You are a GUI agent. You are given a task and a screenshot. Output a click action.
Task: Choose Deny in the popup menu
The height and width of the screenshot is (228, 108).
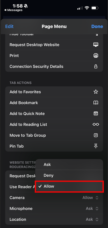click(x=69, y=175)
